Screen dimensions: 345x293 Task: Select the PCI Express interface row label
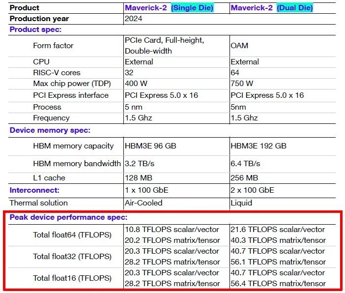(71, 95)
